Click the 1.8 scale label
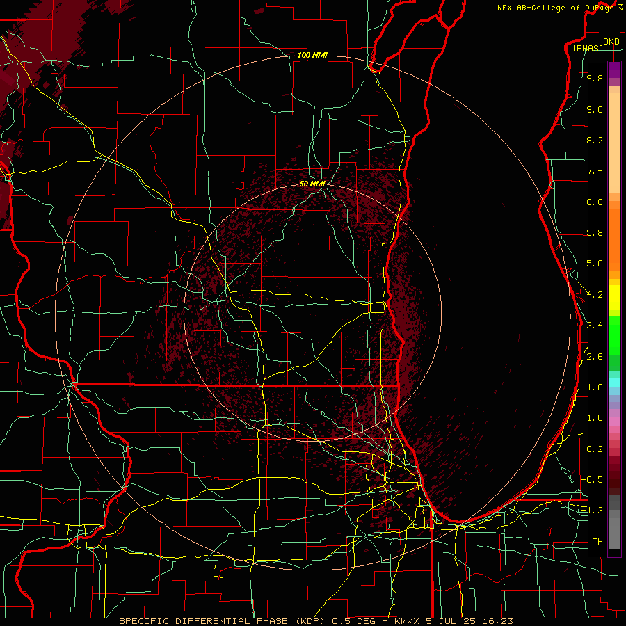626x626 pixels. 595,387
